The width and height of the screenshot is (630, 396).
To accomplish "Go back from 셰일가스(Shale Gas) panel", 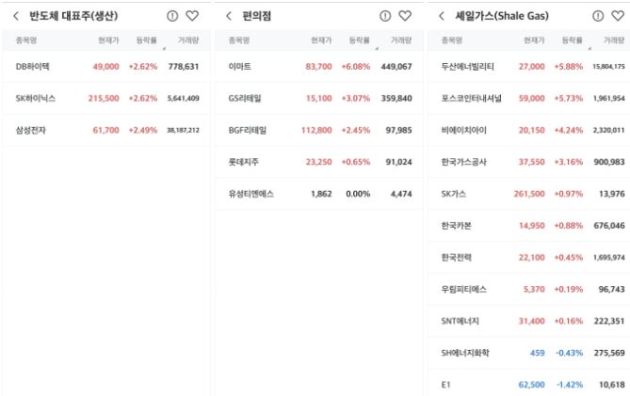I will [442, 16].
